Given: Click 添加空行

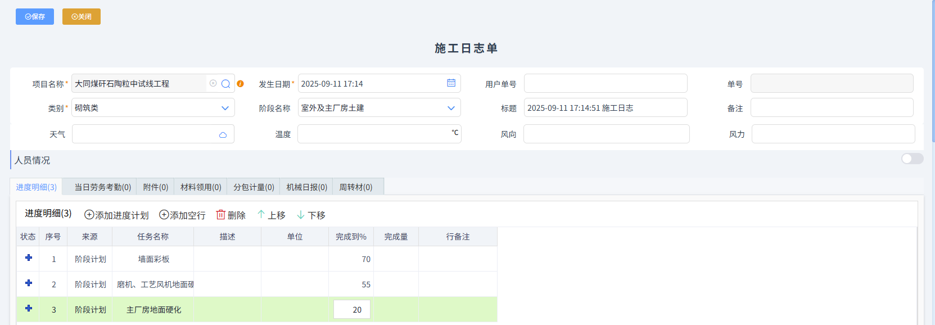Looking at the screenshot, I should click(182, 215).
